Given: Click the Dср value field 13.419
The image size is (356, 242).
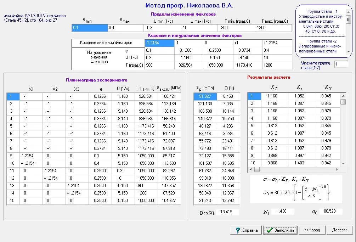Looking at the screenshot, I should point(228,212).
